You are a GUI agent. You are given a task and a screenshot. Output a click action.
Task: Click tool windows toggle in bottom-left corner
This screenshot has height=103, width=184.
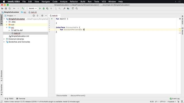(x=2, y=102)
